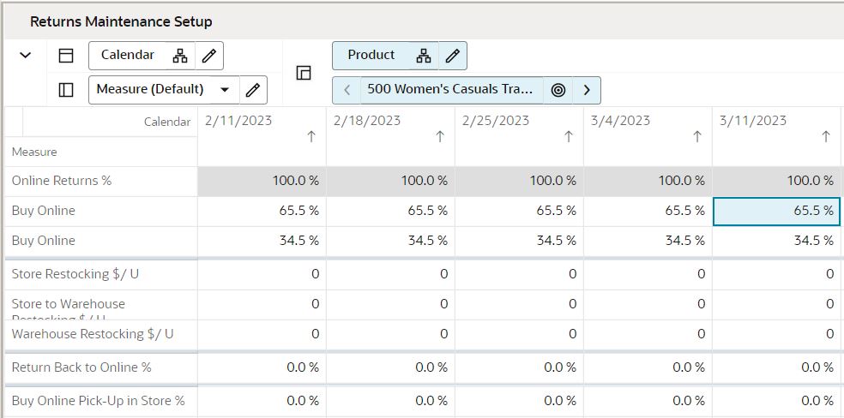Open the Calendar hierarchy icon

[x=179, y=56]
